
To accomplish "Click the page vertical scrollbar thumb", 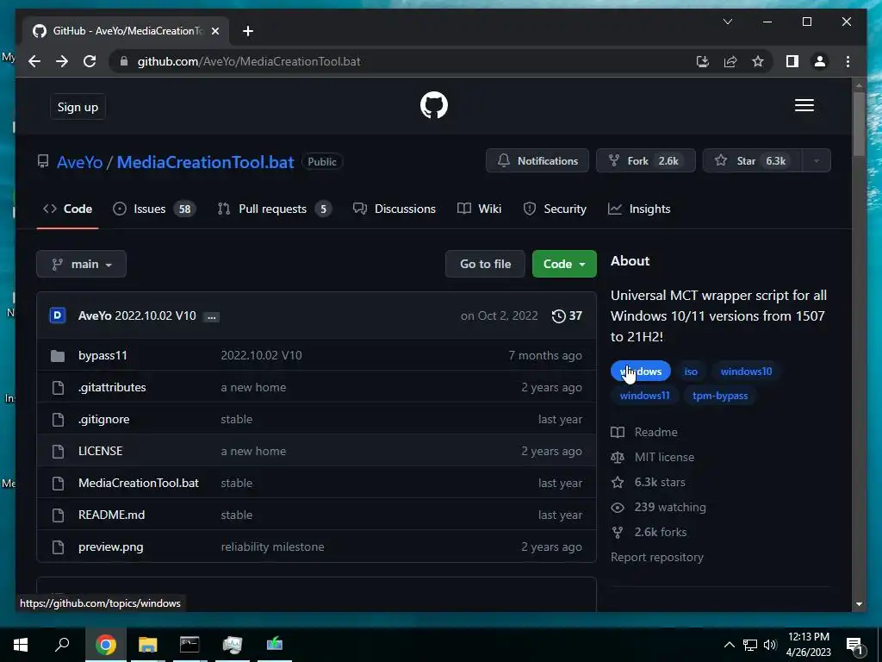I will [859, 124].
